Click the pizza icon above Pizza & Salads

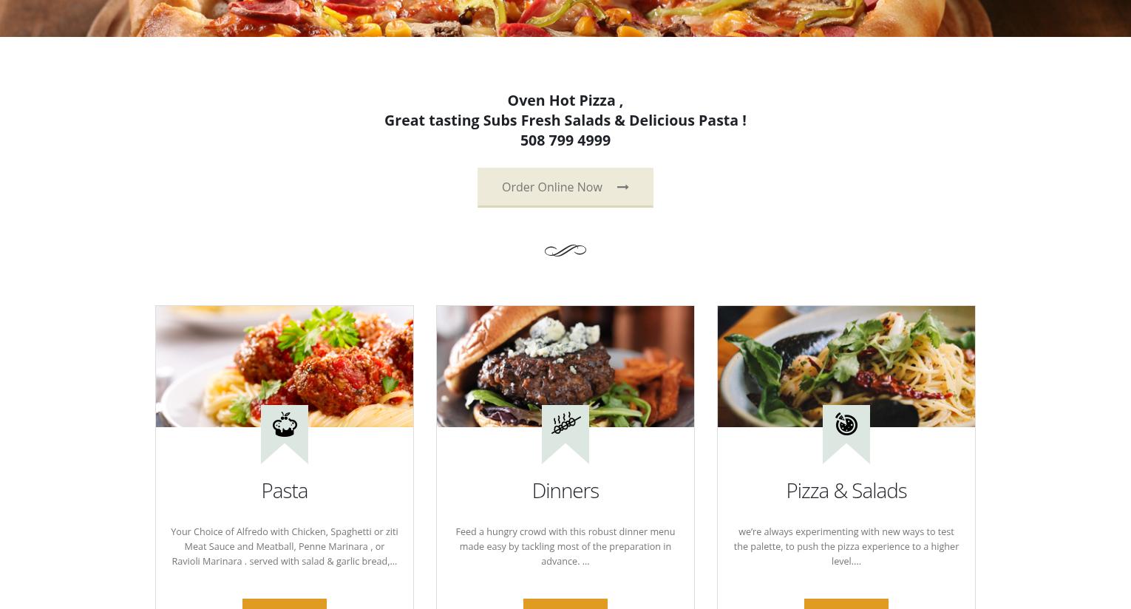(x=846, y=424)
